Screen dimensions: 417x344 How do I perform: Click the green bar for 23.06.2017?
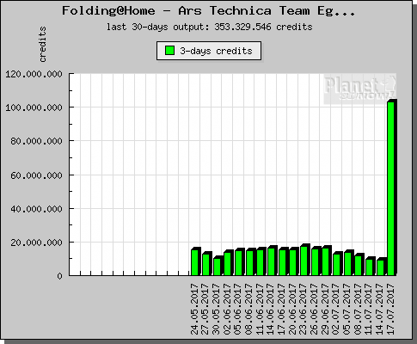click(x=304, y=261)
